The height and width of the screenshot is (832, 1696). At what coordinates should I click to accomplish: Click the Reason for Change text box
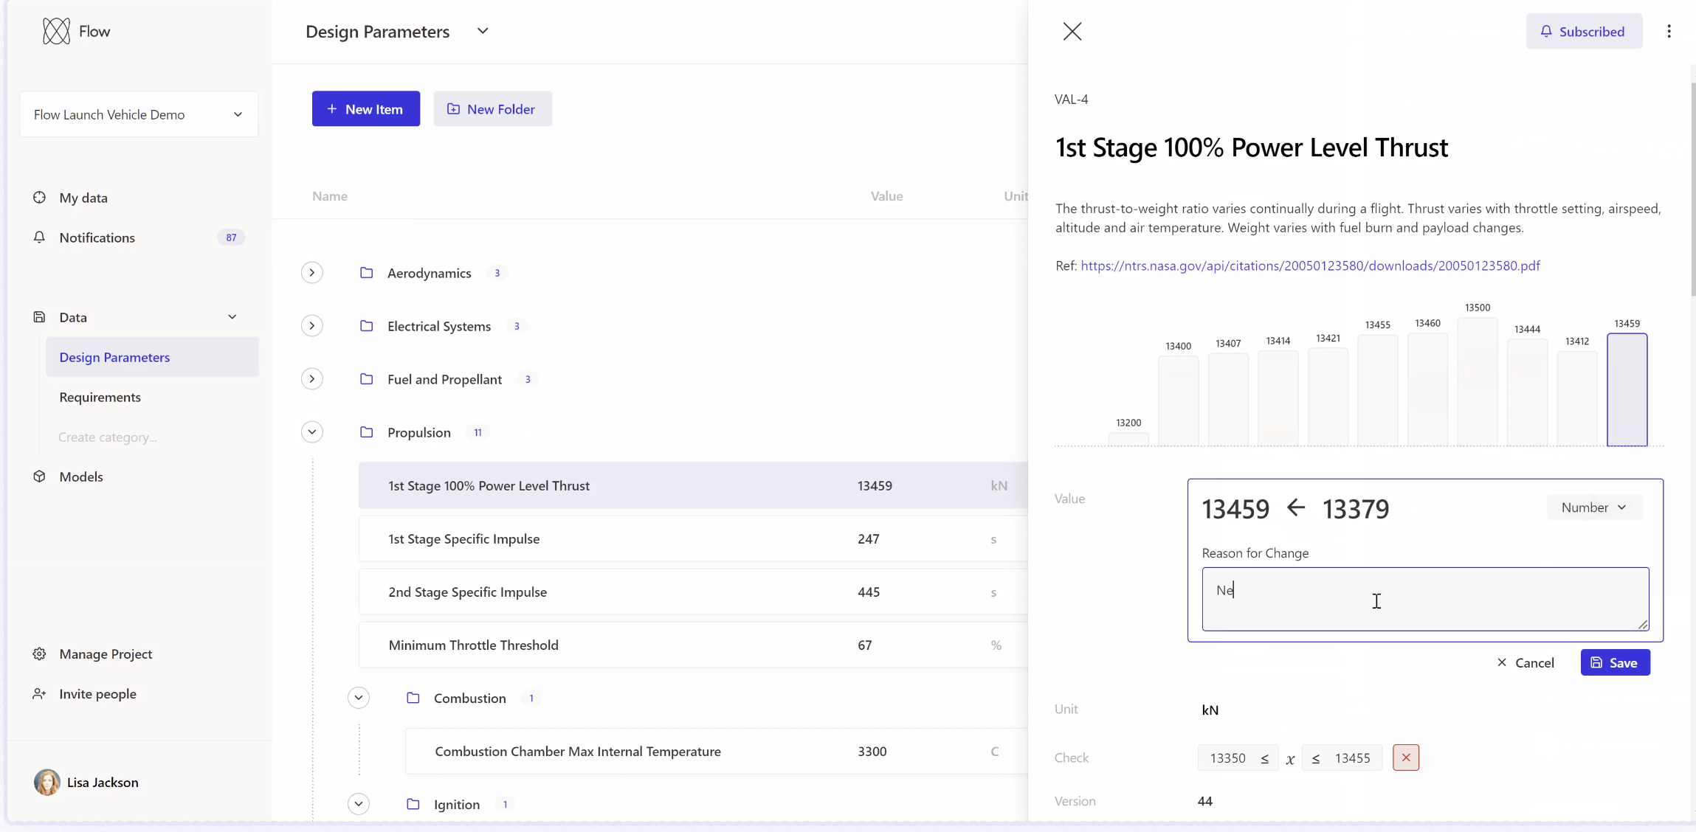[1424, 598]
